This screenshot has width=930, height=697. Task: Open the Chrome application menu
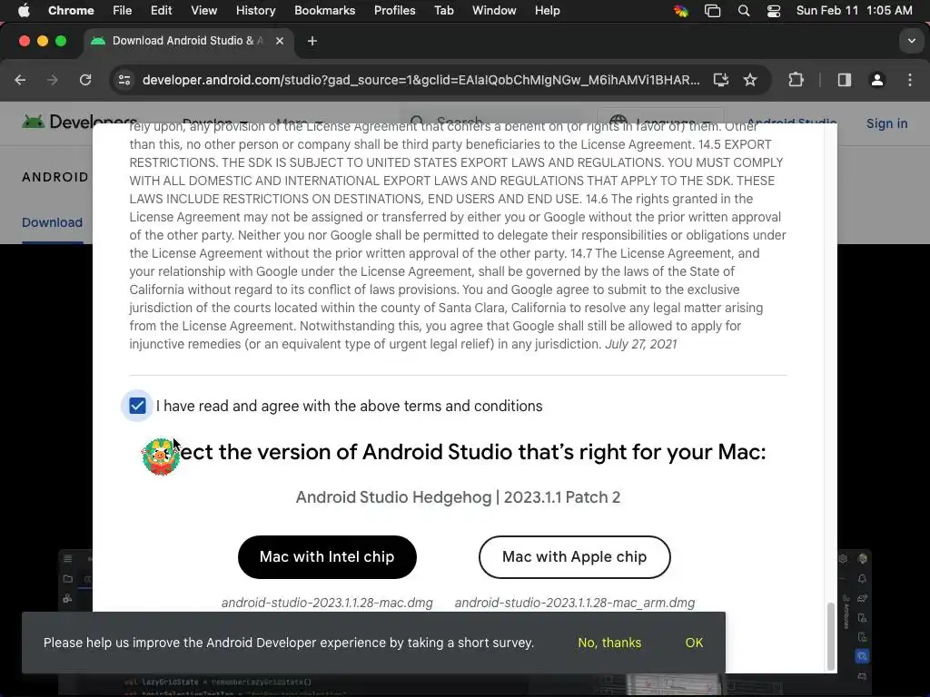[71, 10]
